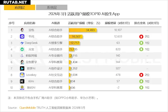Select the 快对AI app icon

click(x=22, y=87)
